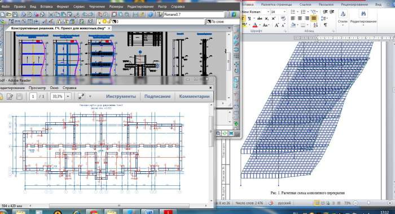Open the Инструменты panel in Adobe Reader
This screenshot has height=214, width=395.
tap(121, 96)
